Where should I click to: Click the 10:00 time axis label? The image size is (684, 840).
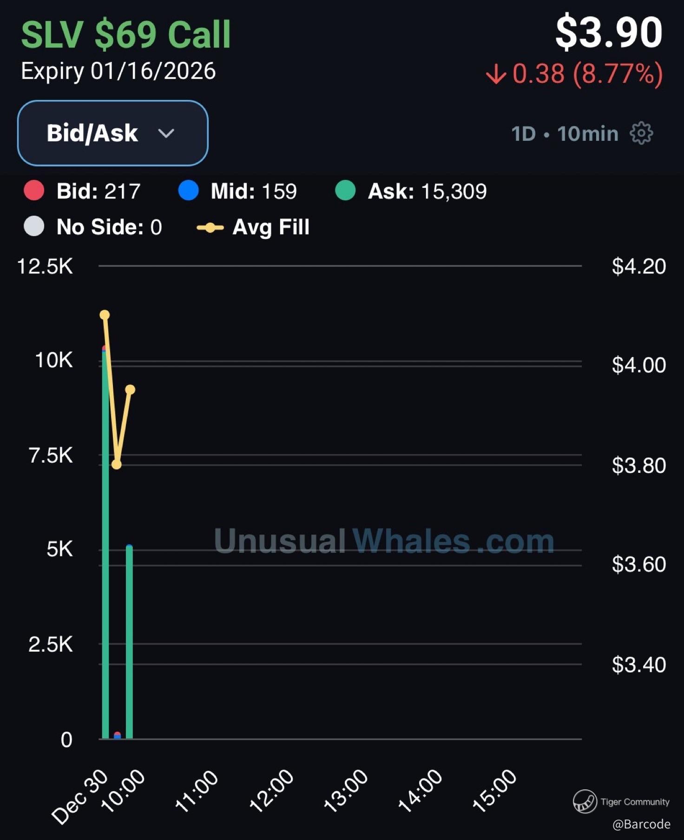(x=123, y=791)
